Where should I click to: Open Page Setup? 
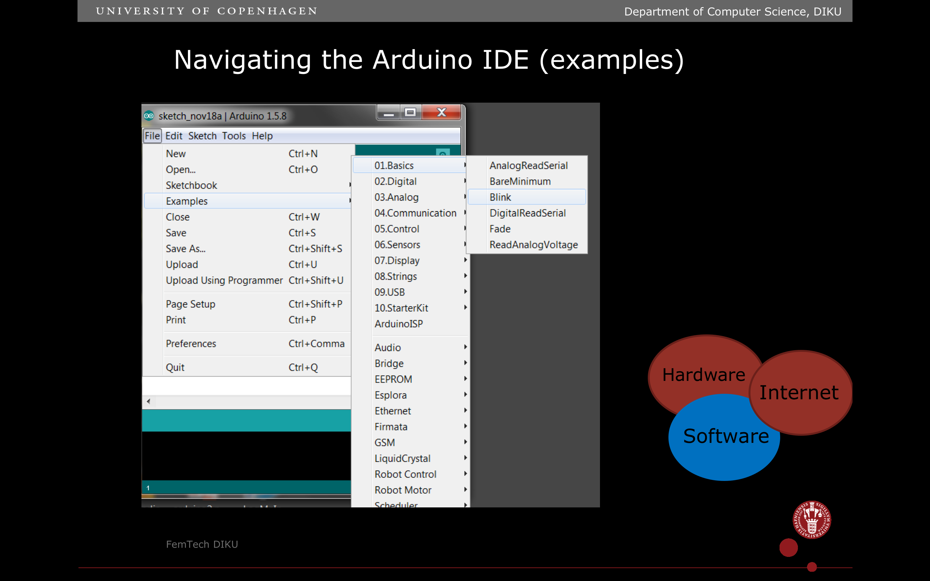tap(247, 304)
